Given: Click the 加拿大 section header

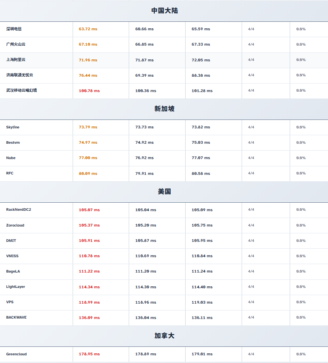Looking at the screenshot, I should coord(164,336).
